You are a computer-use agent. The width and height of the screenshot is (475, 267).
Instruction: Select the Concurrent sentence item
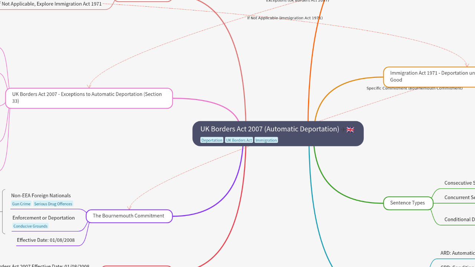click(x=460, y=197)
